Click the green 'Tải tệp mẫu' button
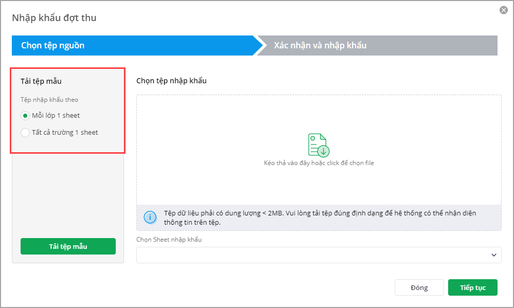The width and height of the screenshot is (514, 308). coord(68,246)
